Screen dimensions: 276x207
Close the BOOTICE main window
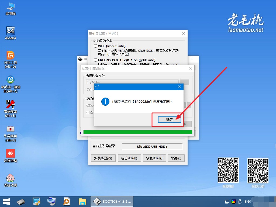[192, 59]
